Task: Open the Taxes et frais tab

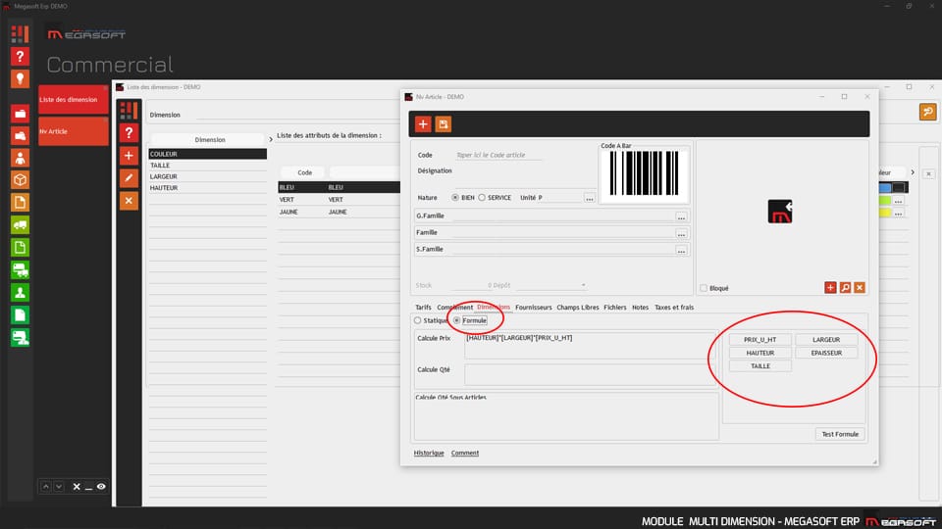Action: (x=673, y=307)
